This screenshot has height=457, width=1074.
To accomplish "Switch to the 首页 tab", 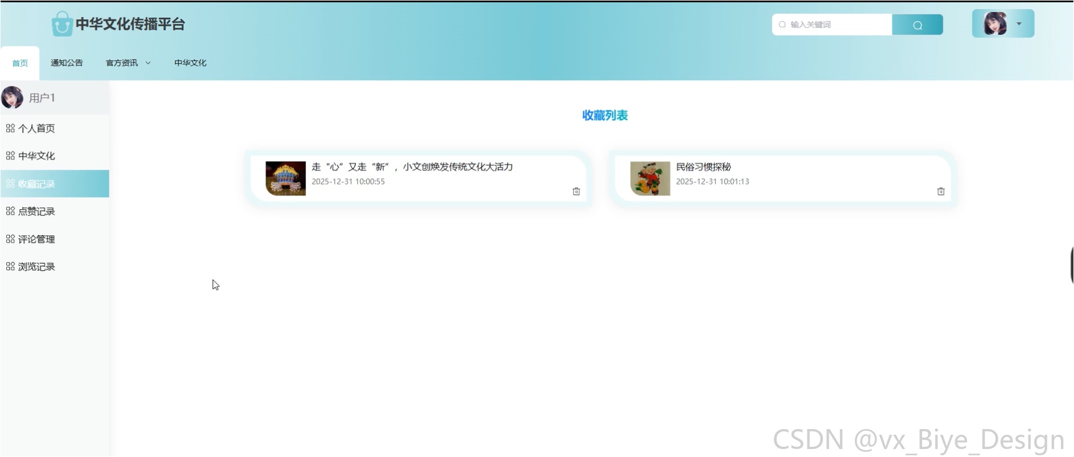I will 20,63.
